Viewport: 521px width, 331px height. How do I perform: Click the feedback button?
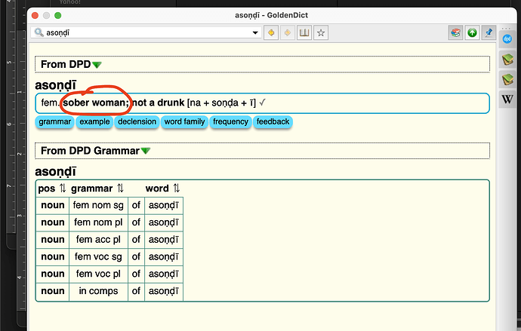pos(273,121)
